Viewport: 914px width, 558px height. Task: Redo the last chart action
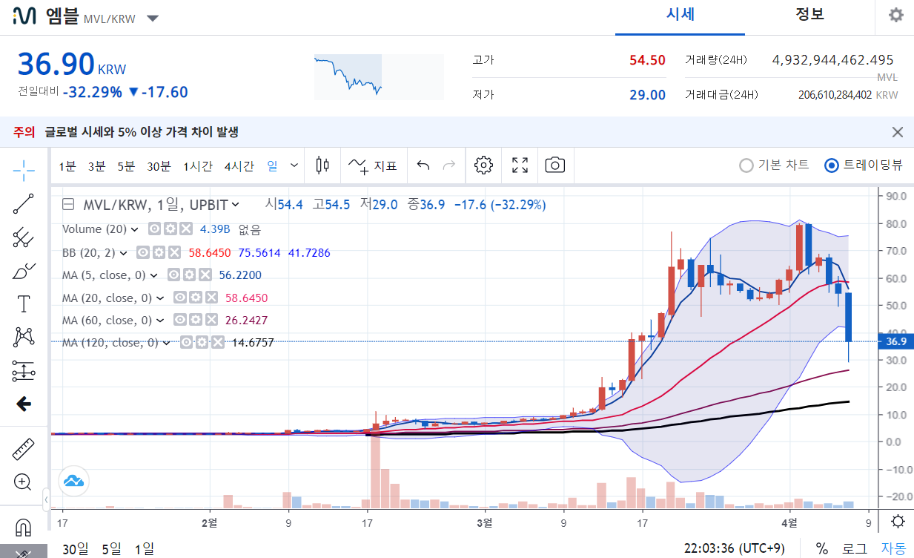click(448, 165)
